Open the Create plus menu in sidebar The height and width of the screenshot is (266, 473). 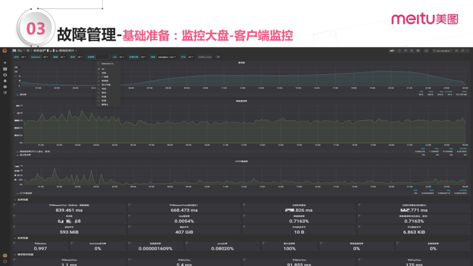coord(5,63)
